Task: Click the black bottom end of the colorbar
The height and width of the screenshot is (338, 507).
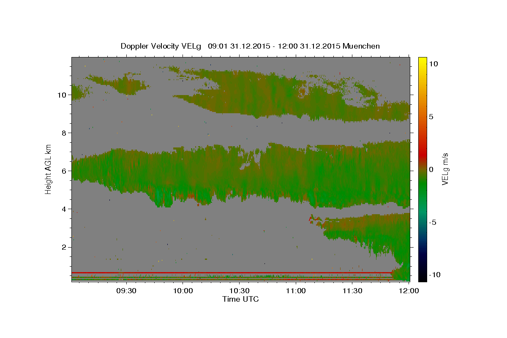Action: 422,277
